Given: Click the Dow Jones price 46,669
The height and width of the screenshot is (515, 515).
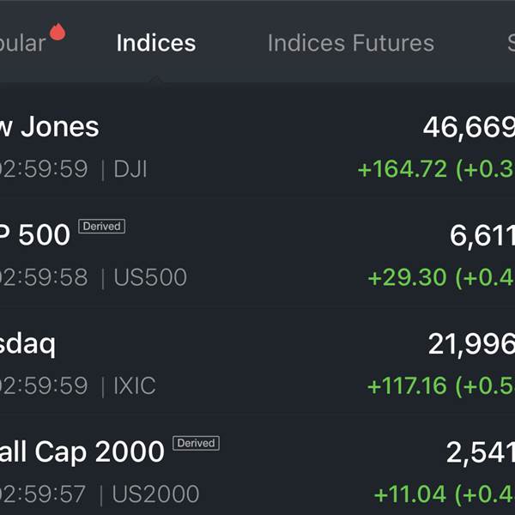Looking at the screenshot, I should 469,128.
